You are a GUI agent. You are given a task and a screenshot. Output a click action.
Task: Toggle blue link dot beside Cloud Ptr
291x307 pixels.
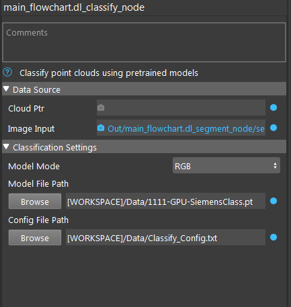[x=274, y=107]
